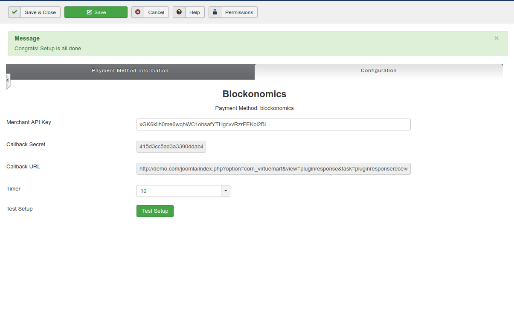Click the Blockonomics heading
This screenshot has width=514, height=324.
254,94
